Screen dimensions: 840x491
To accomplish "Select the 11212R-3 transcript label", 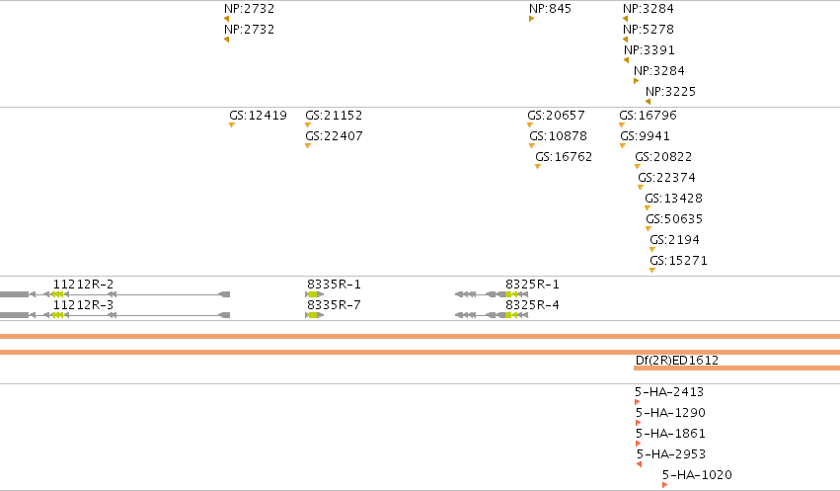I will [x=83, y=305].
